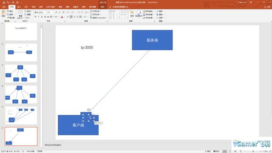The image size is (272, 153).
Task: Click the Comments button in status bar
Action: (x=217, y=151)
